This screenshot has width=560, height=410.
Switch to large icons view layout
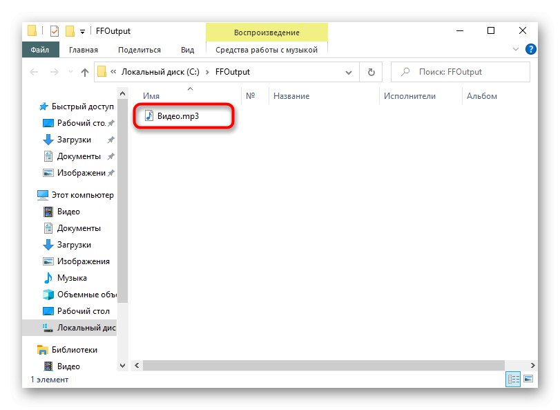click(528, 379)
